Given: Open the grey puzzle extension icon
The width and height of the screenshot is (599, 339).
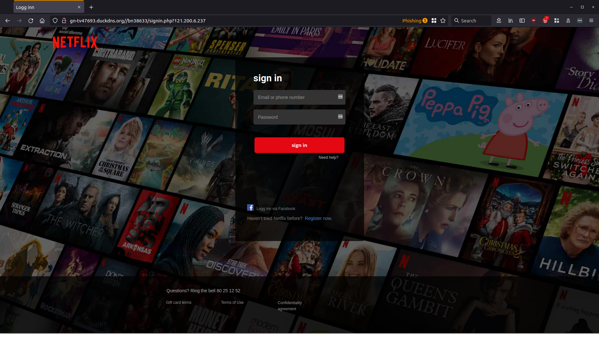Looking at the screenshot, I should 568,20.
